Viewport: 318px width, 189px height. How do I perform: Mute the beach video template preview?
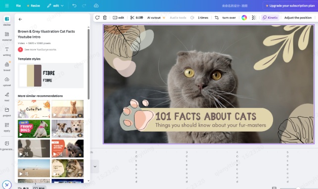pyautogui.click(x=27, y=174)
